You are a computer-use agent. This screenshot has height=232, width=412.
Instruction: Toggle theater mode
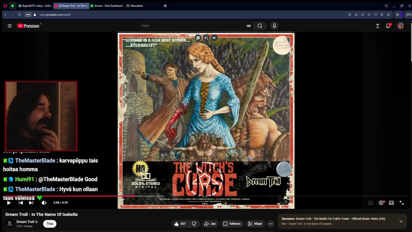click(x=391, y=203)
